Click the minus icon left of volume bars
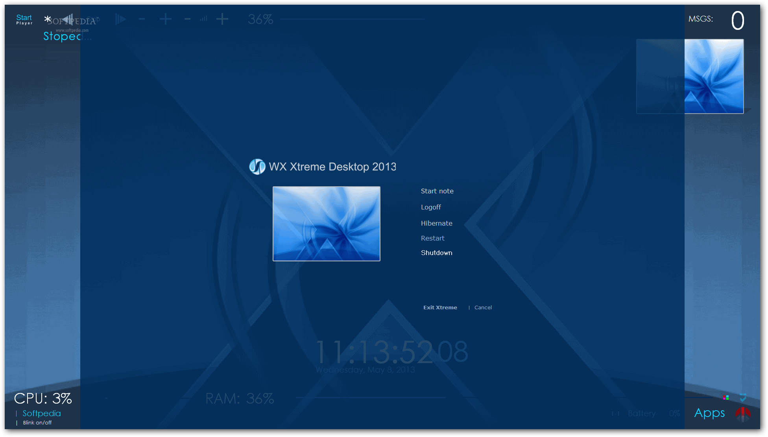This screenshot has width=768, height=437. tap(187, 18)
